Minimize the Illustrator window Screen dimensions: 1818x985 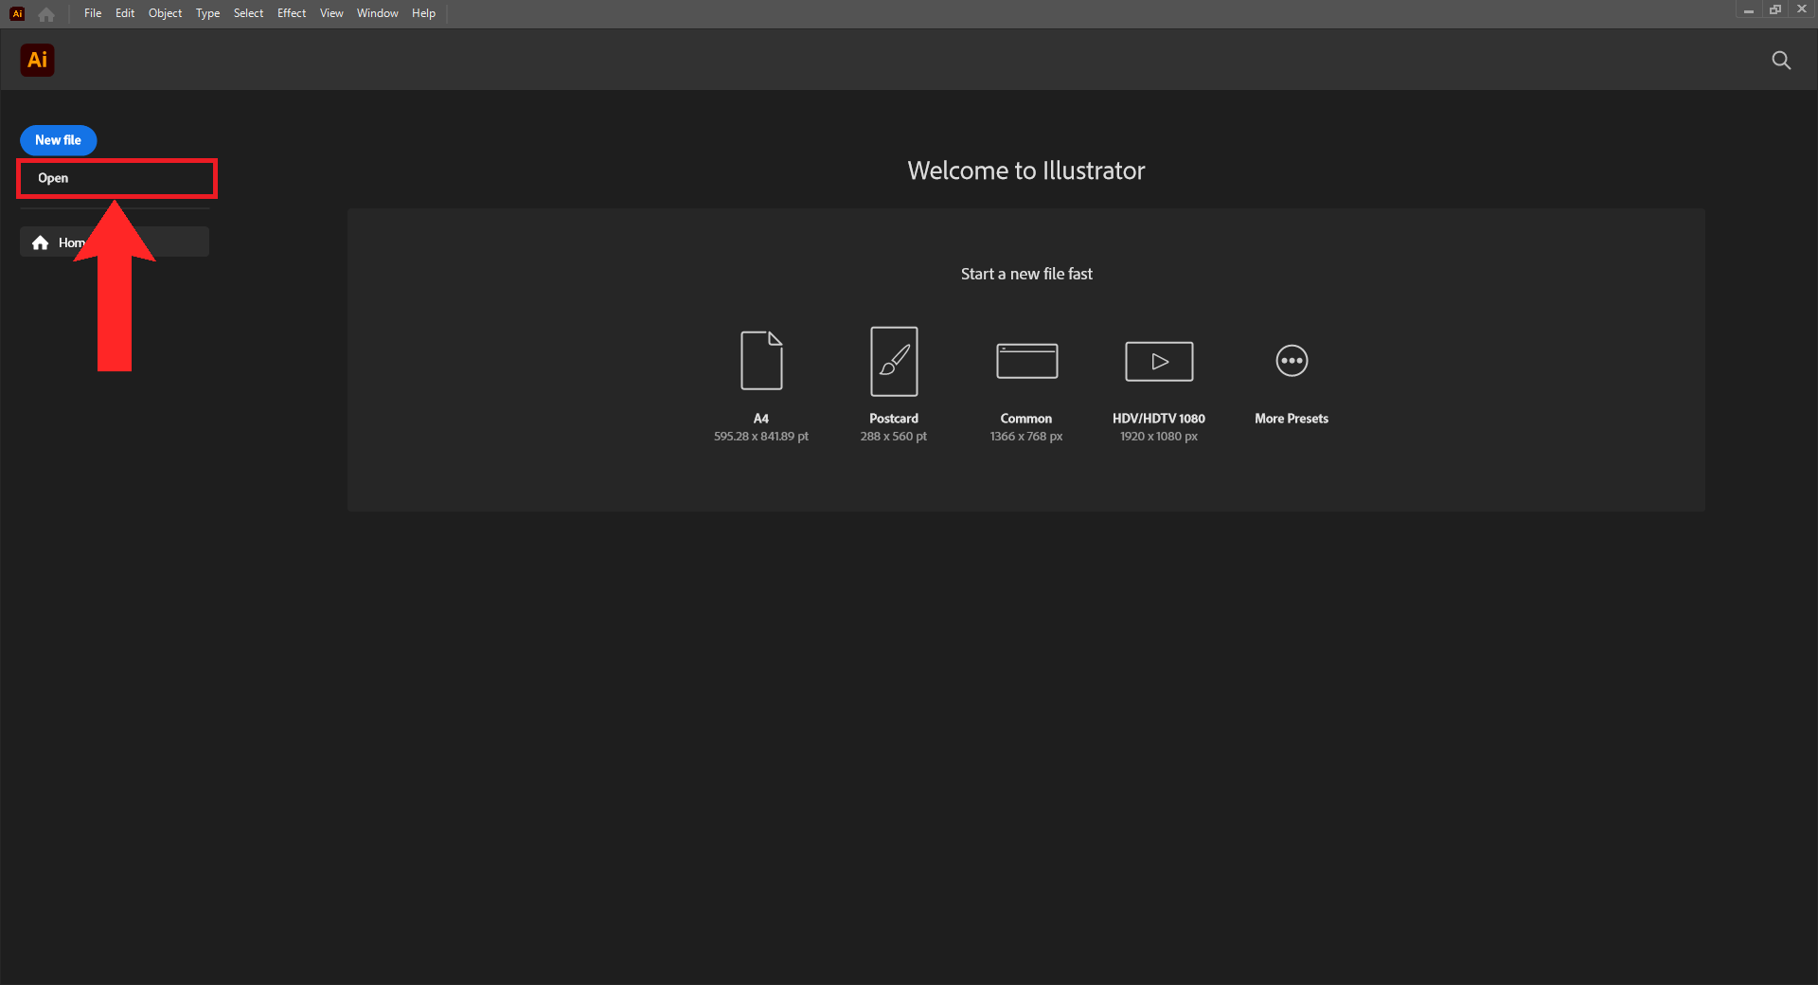pyautogui.click(x=1749, y=10)
